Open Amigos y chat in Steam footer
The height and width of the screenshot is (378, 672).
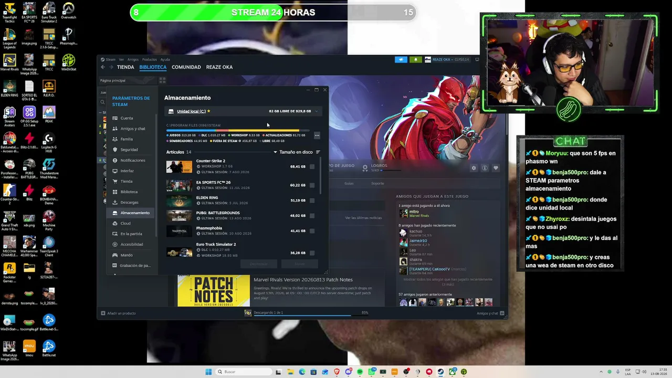(490, 313)
